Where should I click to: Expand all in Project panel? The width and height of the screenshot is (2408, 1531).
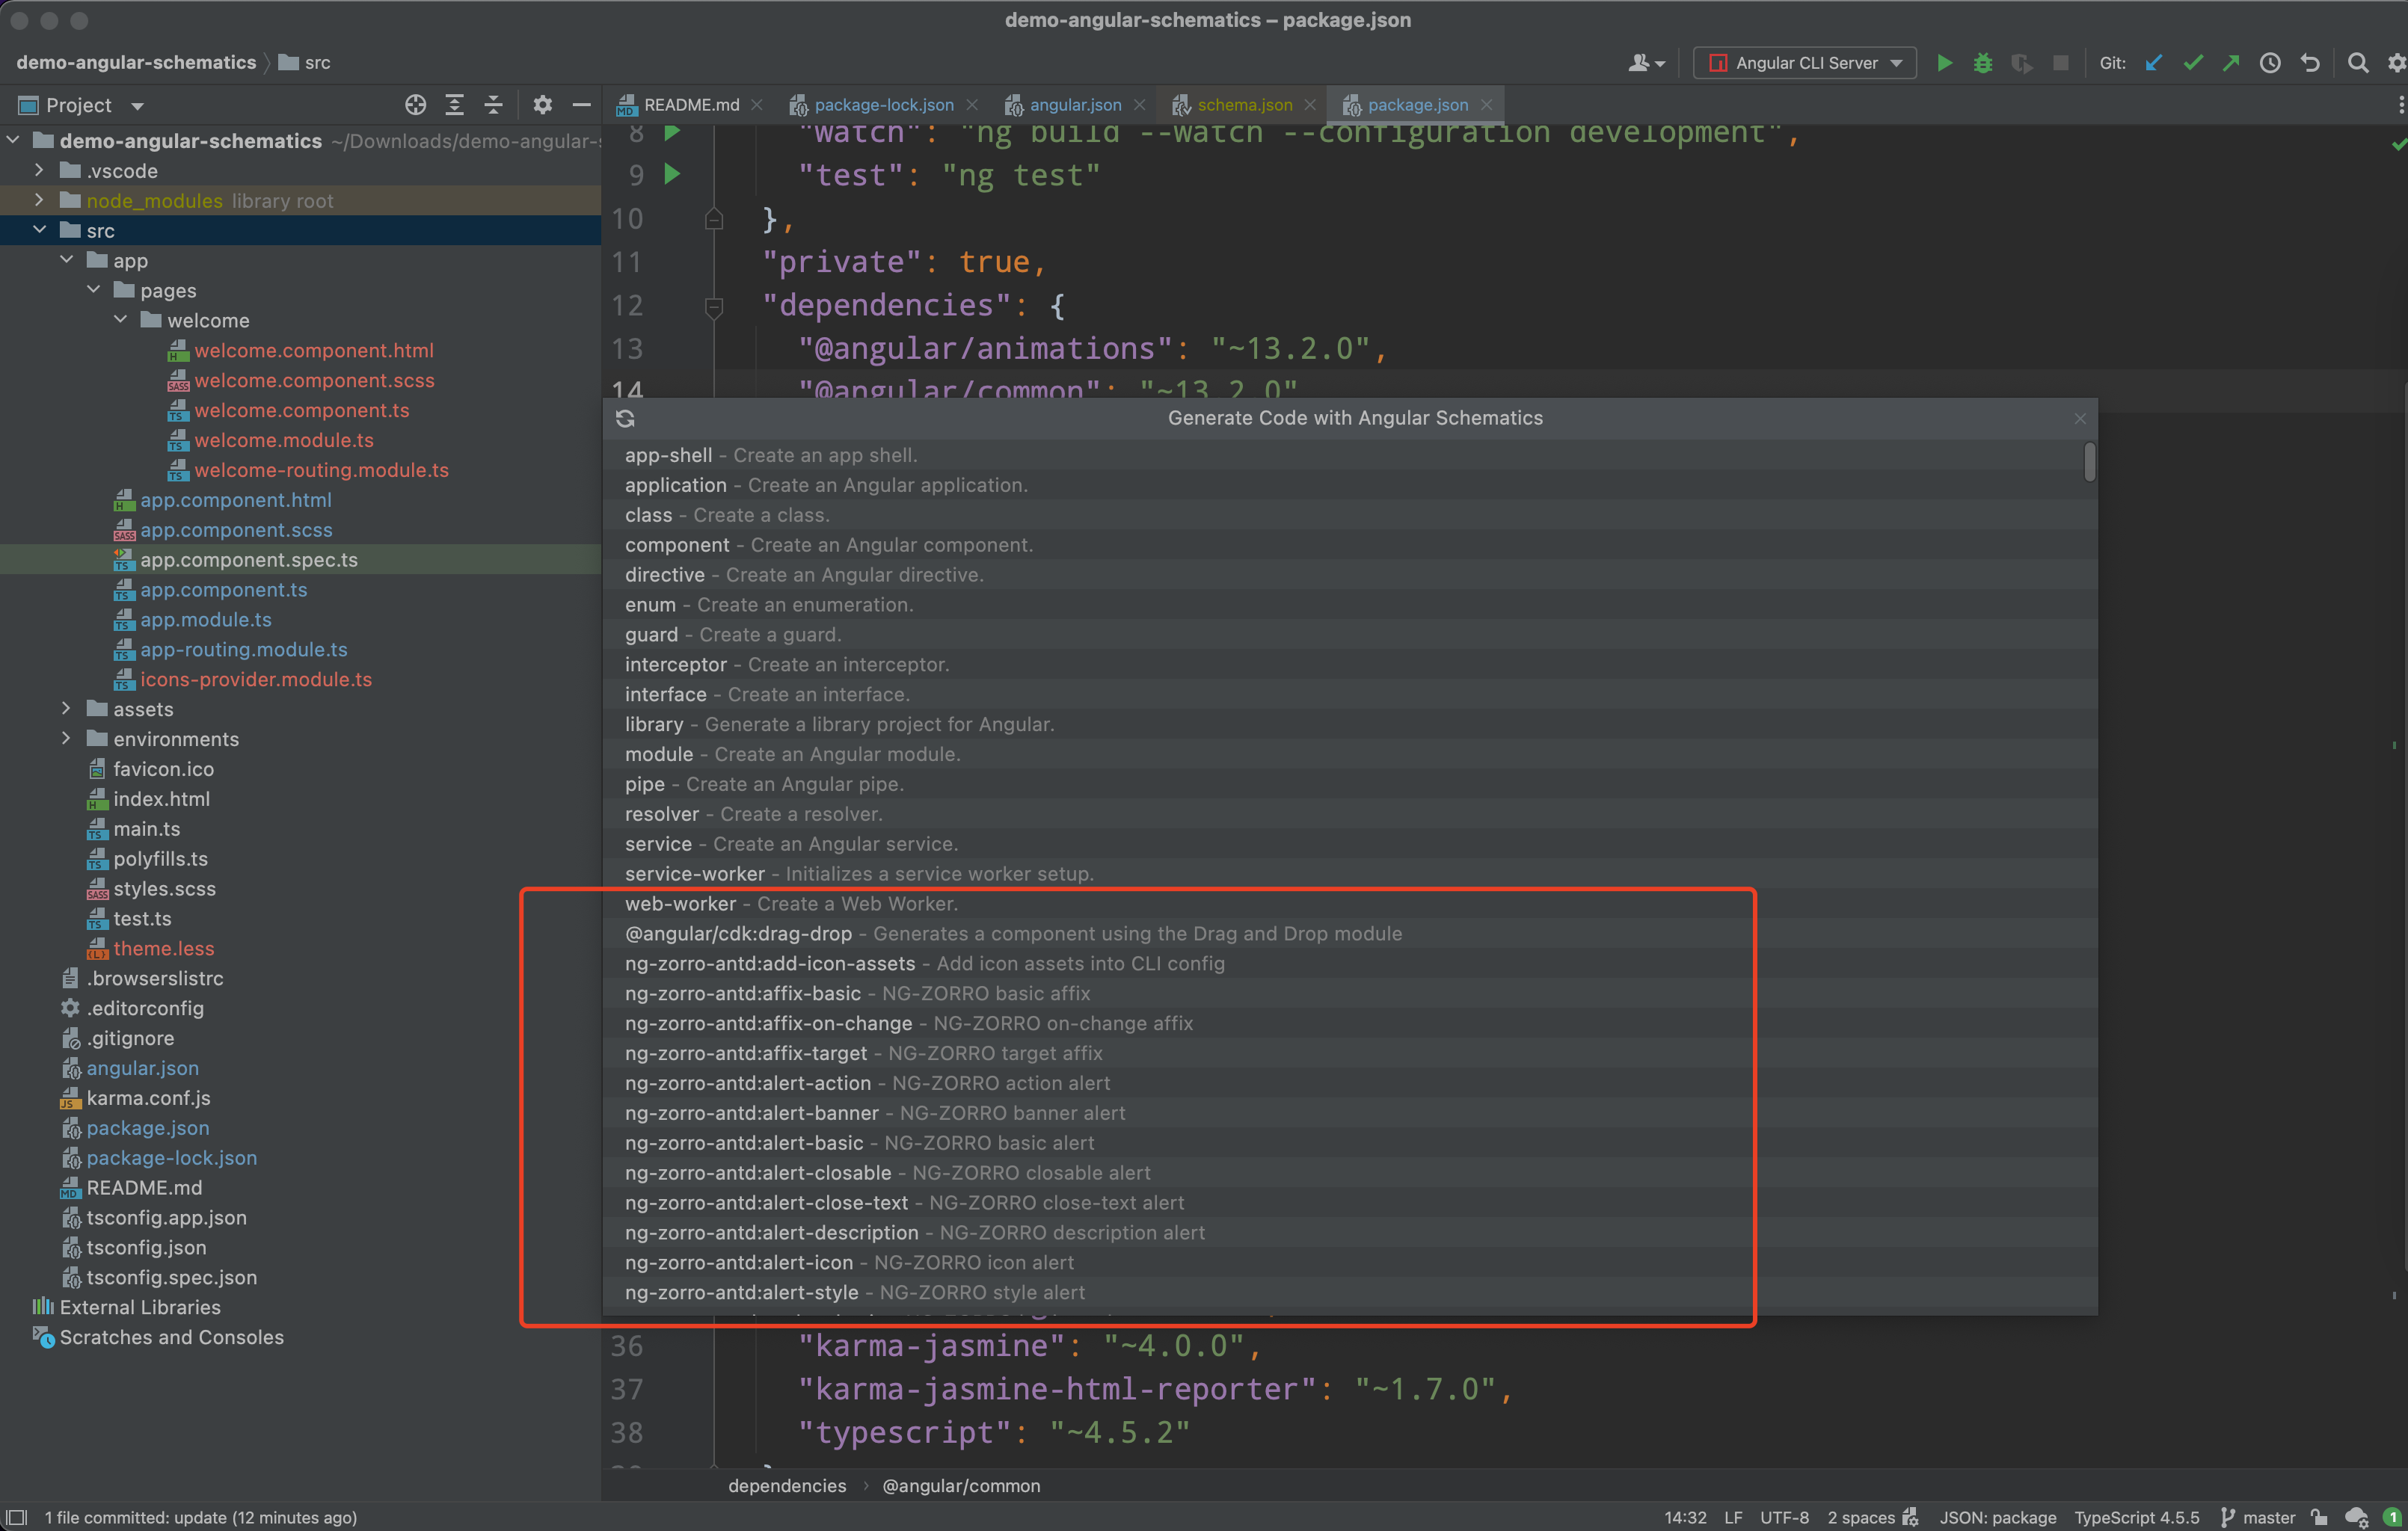coord(454,105)
